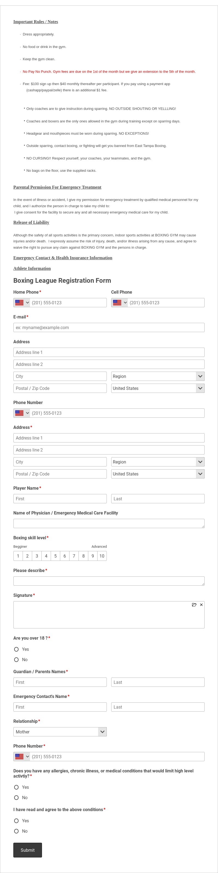Viewport: 218px width, 873px height.
Task: Open Home Phone country flag selector
Action: tap(22, 303)
